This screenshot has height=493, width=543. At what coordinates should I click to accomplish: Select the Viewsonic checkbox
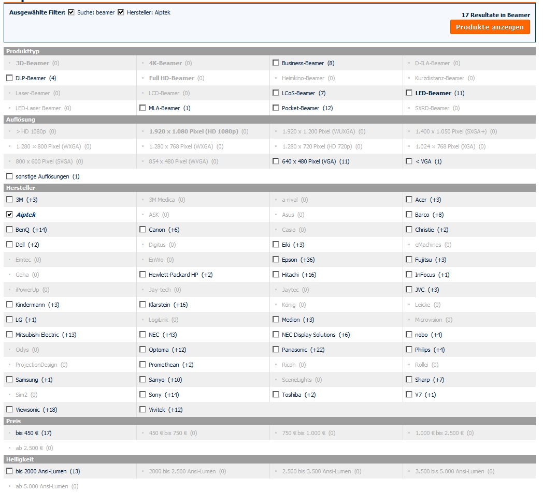click(9, 410)
